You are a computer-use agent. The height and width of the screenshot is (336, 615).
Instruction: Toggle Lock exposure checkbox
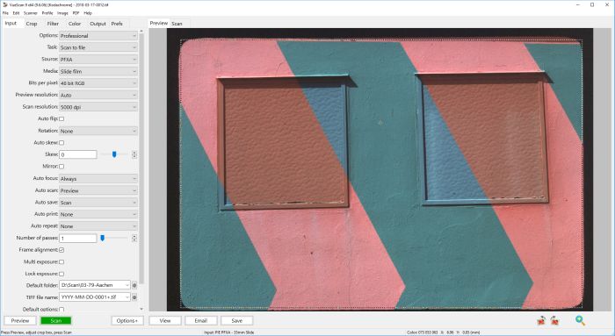pyautogui.click(x=61, y=274)
